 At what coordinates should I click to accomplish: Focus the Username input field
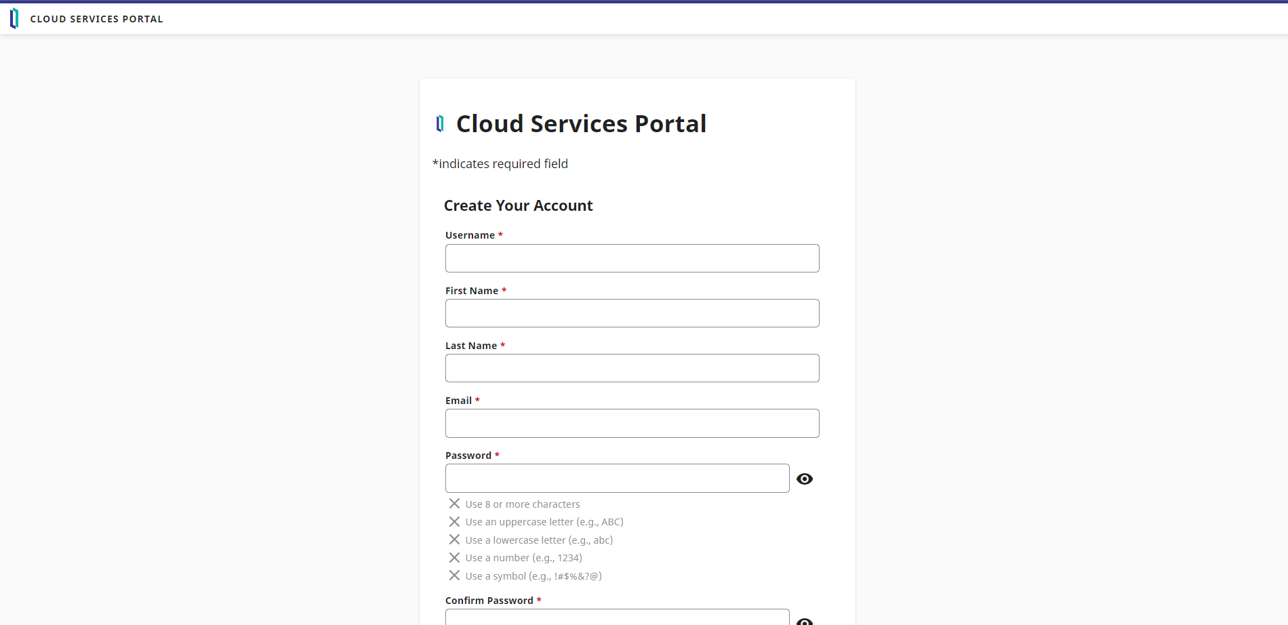(x=632, y=258)
